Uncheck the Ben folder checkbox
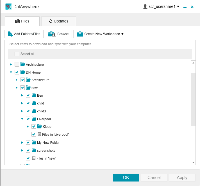The image size is (200, 186). 28,96
